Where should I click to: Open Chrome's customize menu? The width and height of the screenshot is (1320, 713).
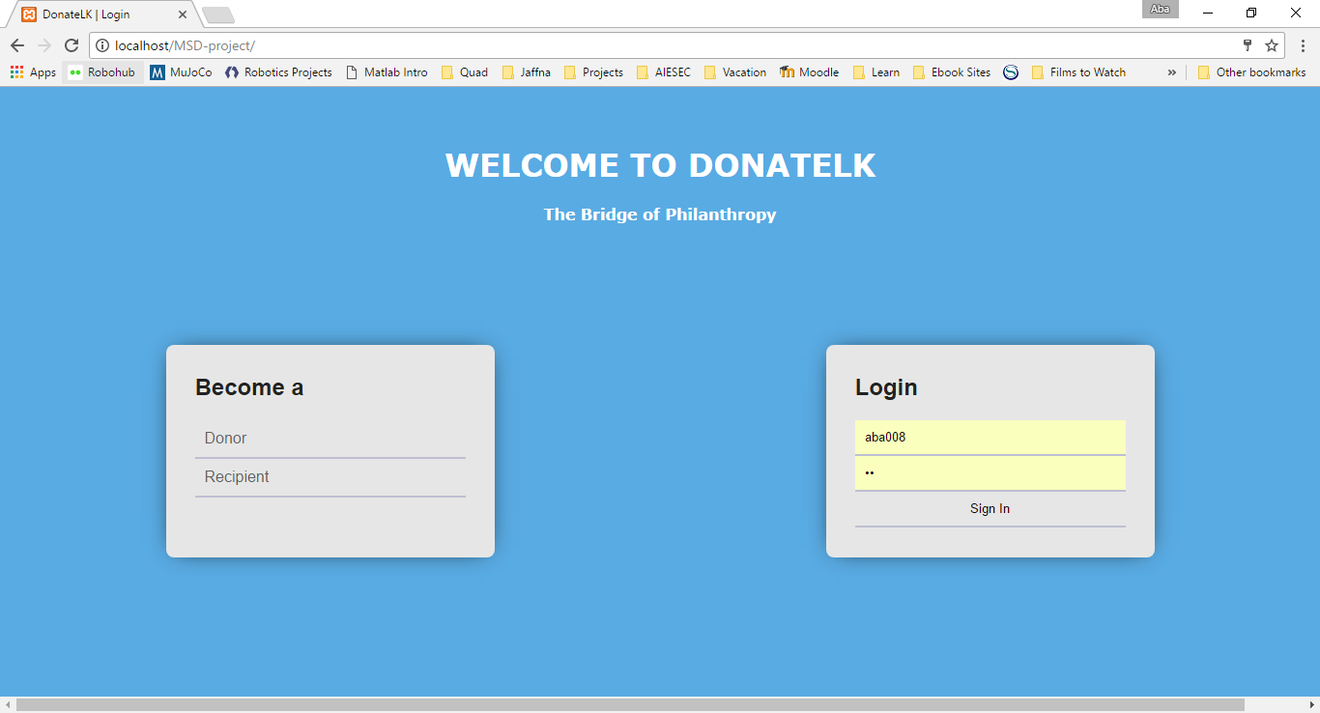1303,44
